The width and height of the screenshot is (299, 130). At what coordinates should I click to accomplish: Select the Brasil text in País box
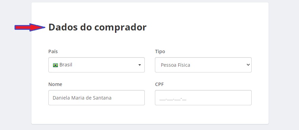[x=66, y=65]
